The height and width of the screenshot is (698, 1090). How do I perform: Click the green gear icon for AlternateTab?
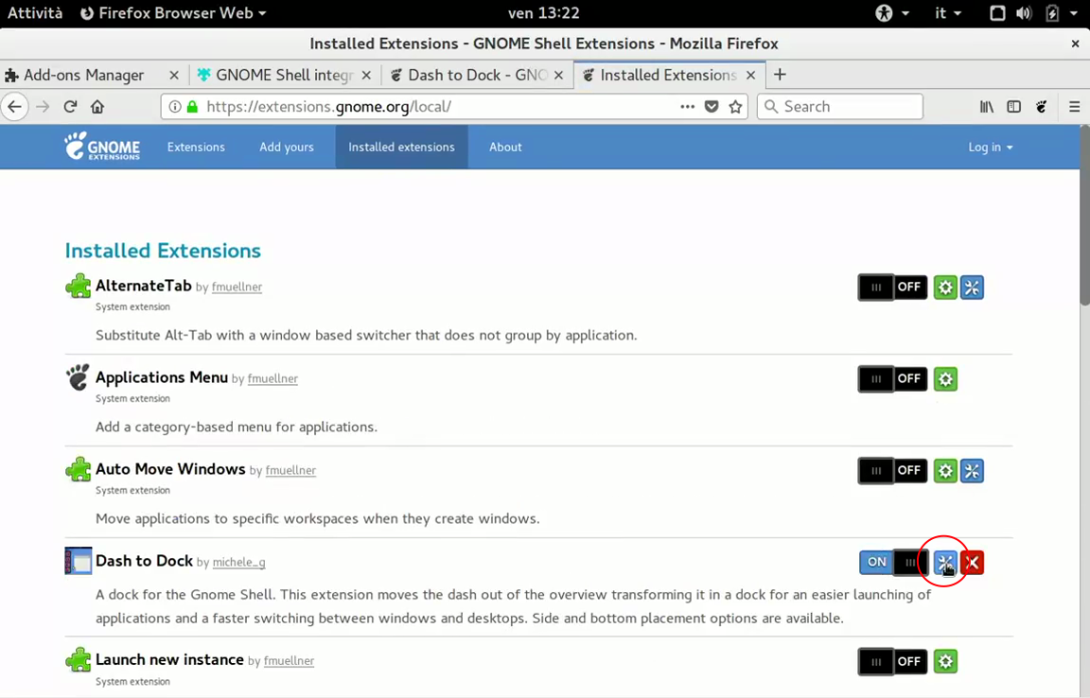click(x=945, y=288)
